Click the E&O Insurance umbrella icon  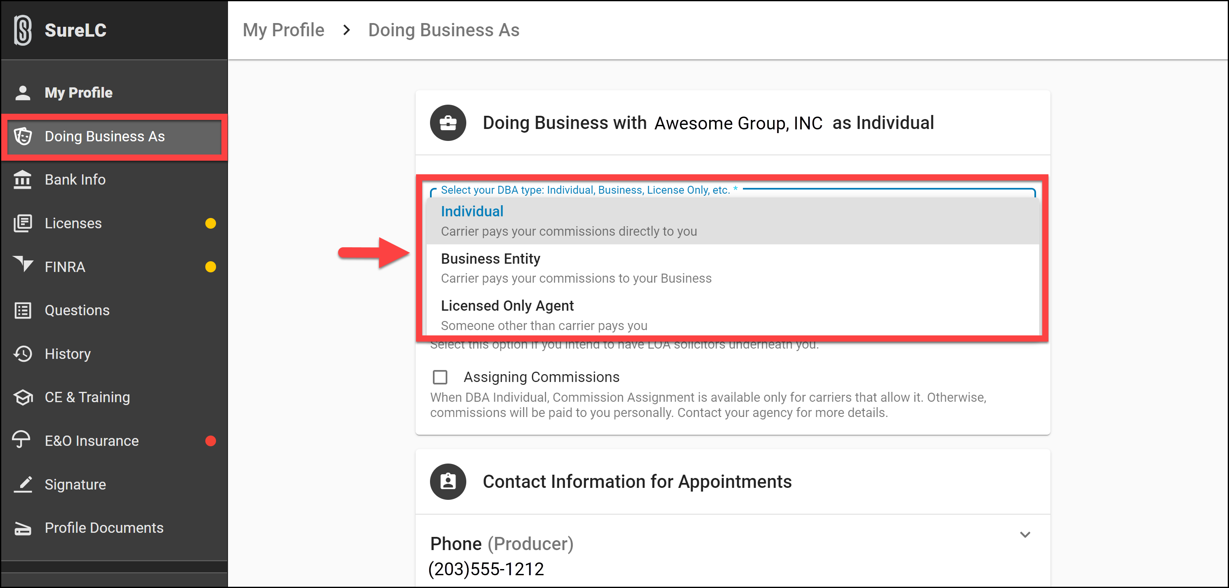pyautogui.click(x=21, y=440)
